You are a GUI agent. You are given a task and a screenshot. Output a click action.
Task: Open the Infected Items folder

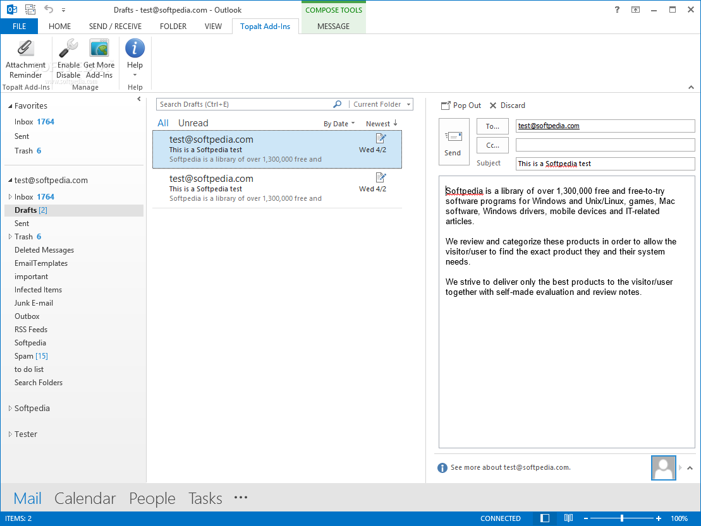tap(38, 290)
